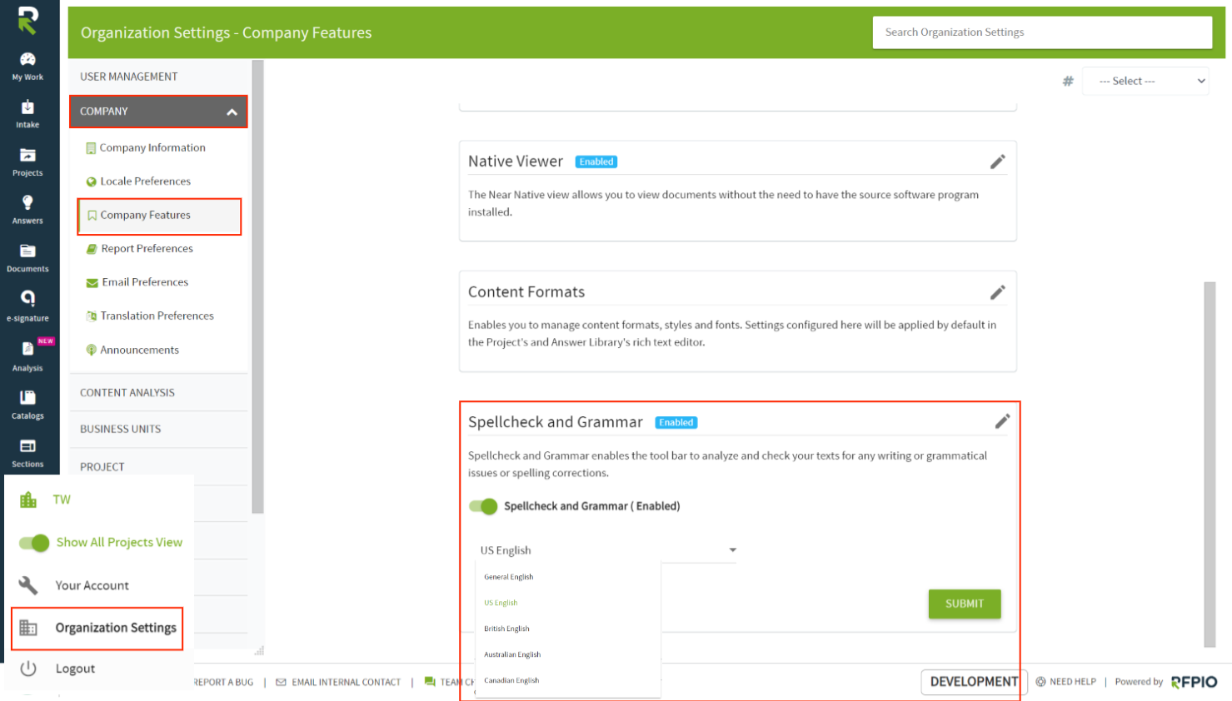1232x701 pixels.
Task: Click the DEVELOPMENT environment button
Action: click(974, 682)
